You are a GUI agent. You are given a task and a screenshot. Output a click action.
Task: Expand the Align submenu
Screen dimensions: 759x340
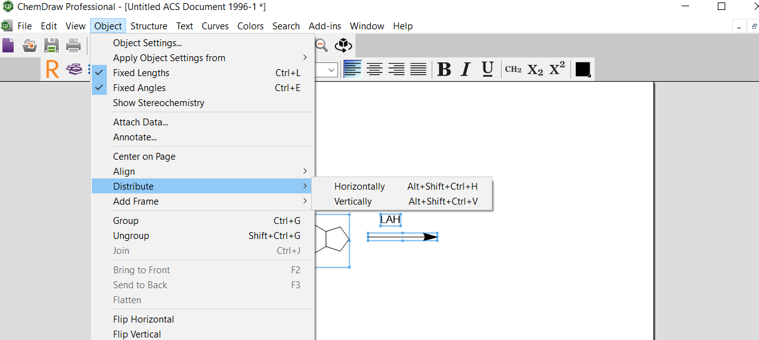click(203, 172)
